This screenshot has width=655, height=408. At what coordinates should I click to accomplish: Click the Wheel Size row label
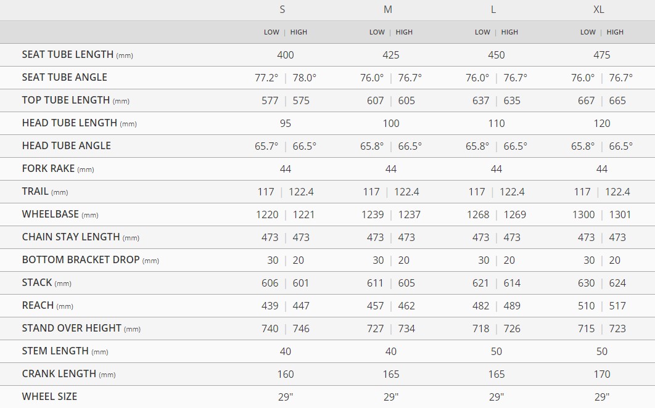(x=49, y=397)
